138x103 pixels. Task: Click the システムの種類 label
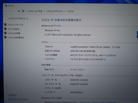tap(51, 55)
